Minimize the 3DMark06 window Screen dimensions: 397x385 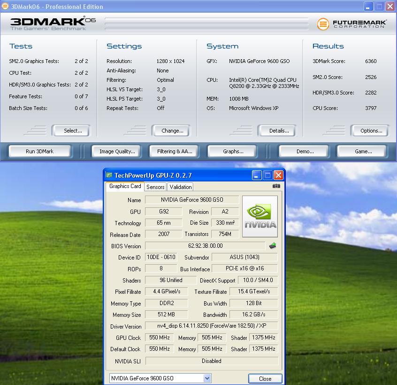[368, 6]
